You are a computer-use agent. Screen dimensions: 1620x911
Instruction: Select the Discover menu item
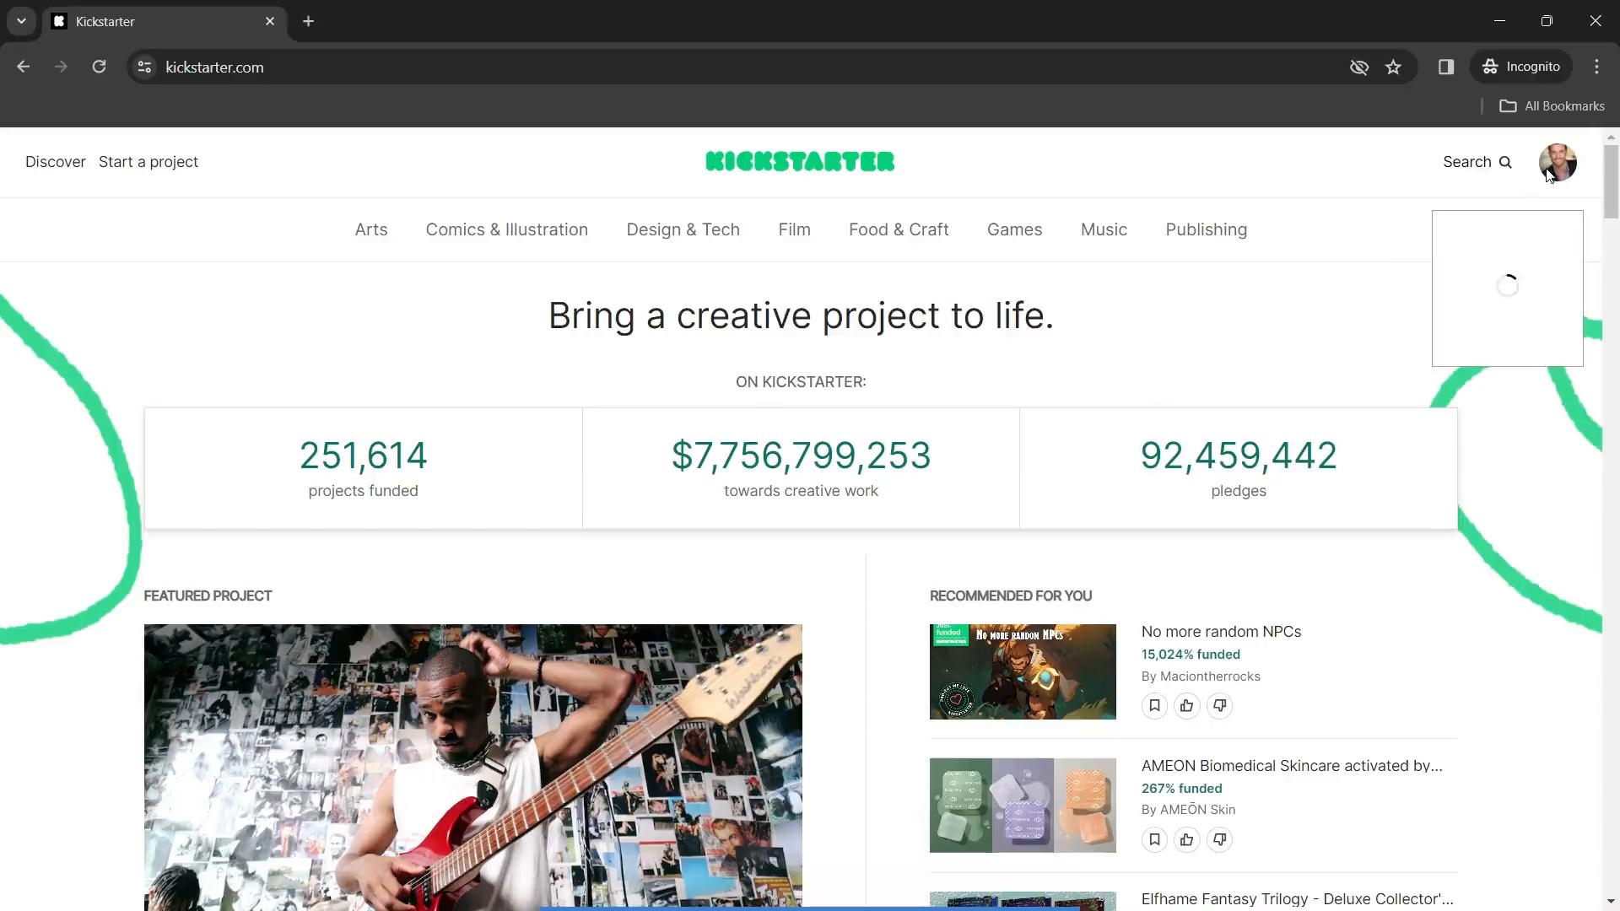tap(55, 163)
